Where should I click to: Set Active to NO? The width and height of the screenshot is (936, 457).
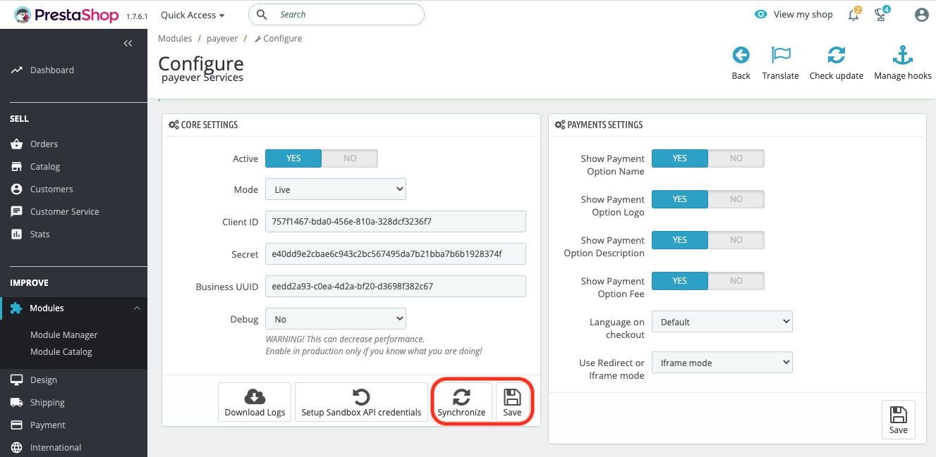click(x=350, y=158)
